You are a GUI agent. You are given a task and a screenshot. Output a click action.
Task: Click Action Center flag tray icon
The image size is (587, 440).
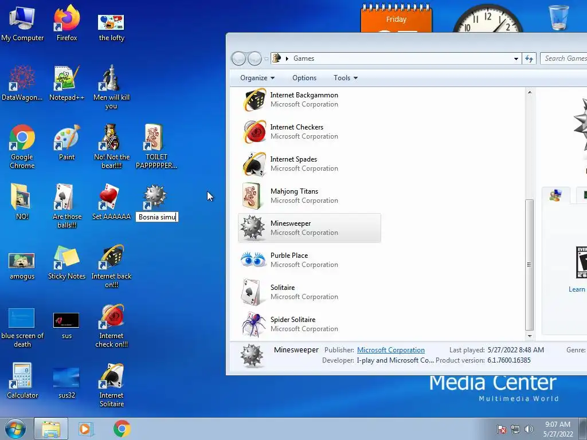[502, 429]
